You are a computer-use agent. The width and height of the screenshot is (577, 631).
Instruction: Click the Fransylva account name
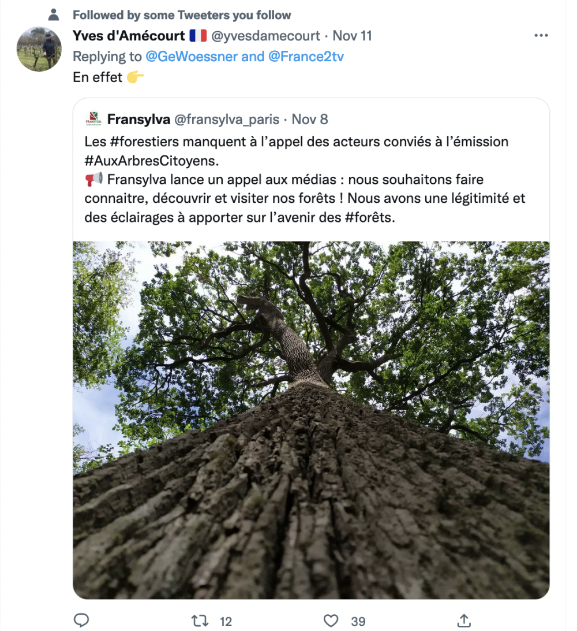[x=138, y=120]
